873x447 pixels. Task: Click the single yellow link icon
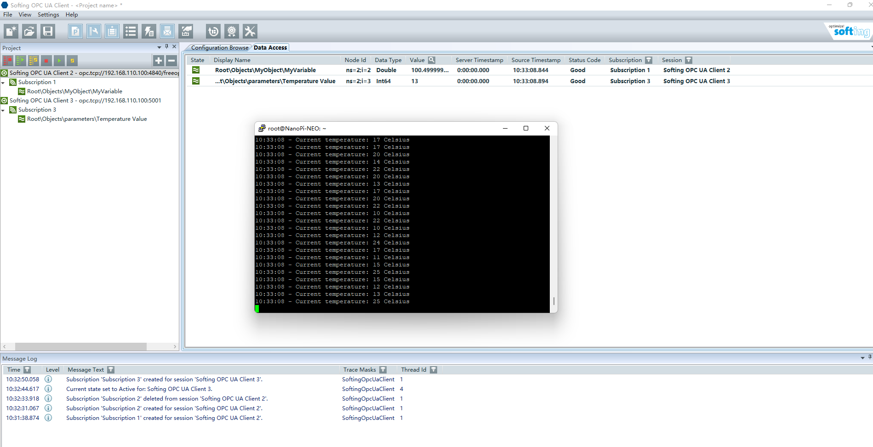point(72,61)
